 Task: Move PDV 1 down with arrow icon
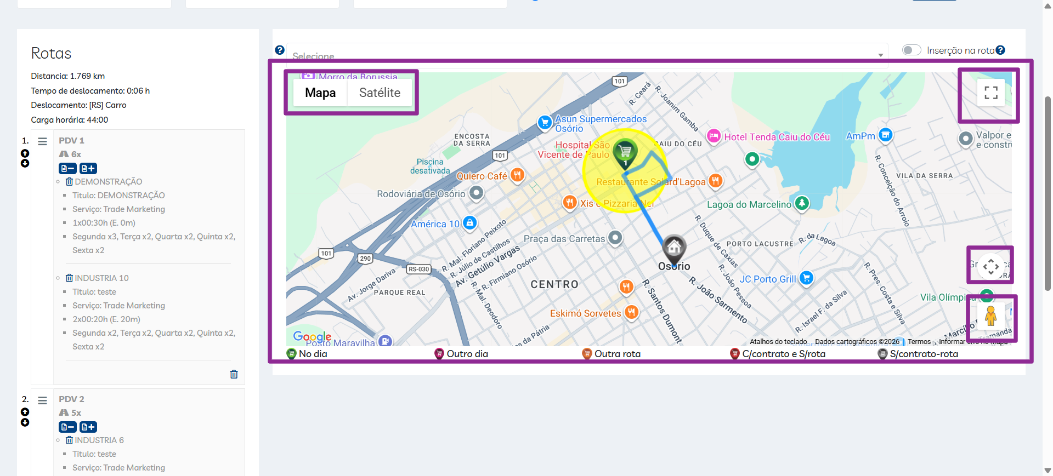(x=25, y=164)
